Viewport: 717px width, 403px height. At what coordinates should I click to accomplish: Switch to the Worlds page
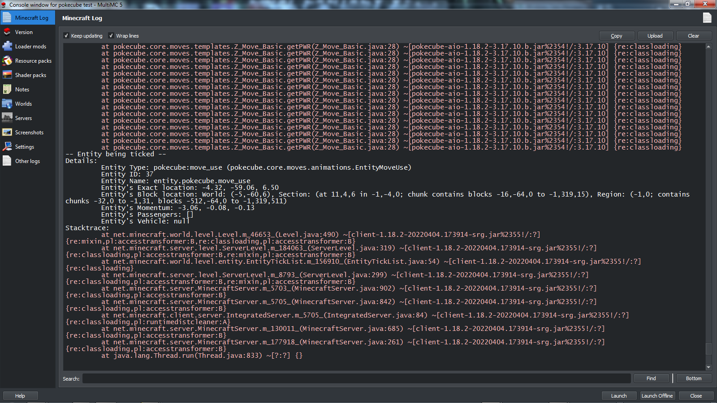tap(23, 104)
